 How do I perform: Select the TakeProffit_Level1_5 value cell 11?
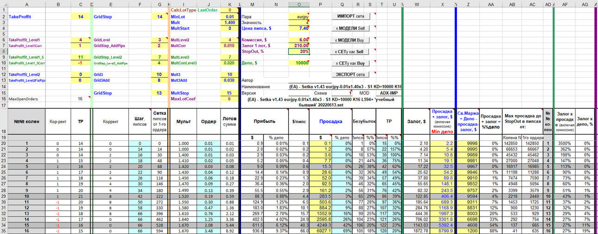click(x=81, y=57)
